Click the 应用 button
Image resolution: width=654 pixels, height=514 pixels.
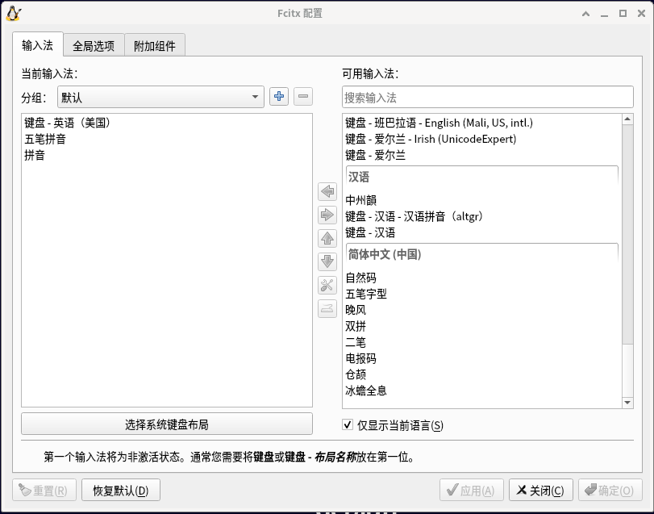pyautogui.click(x=471, y=491)
